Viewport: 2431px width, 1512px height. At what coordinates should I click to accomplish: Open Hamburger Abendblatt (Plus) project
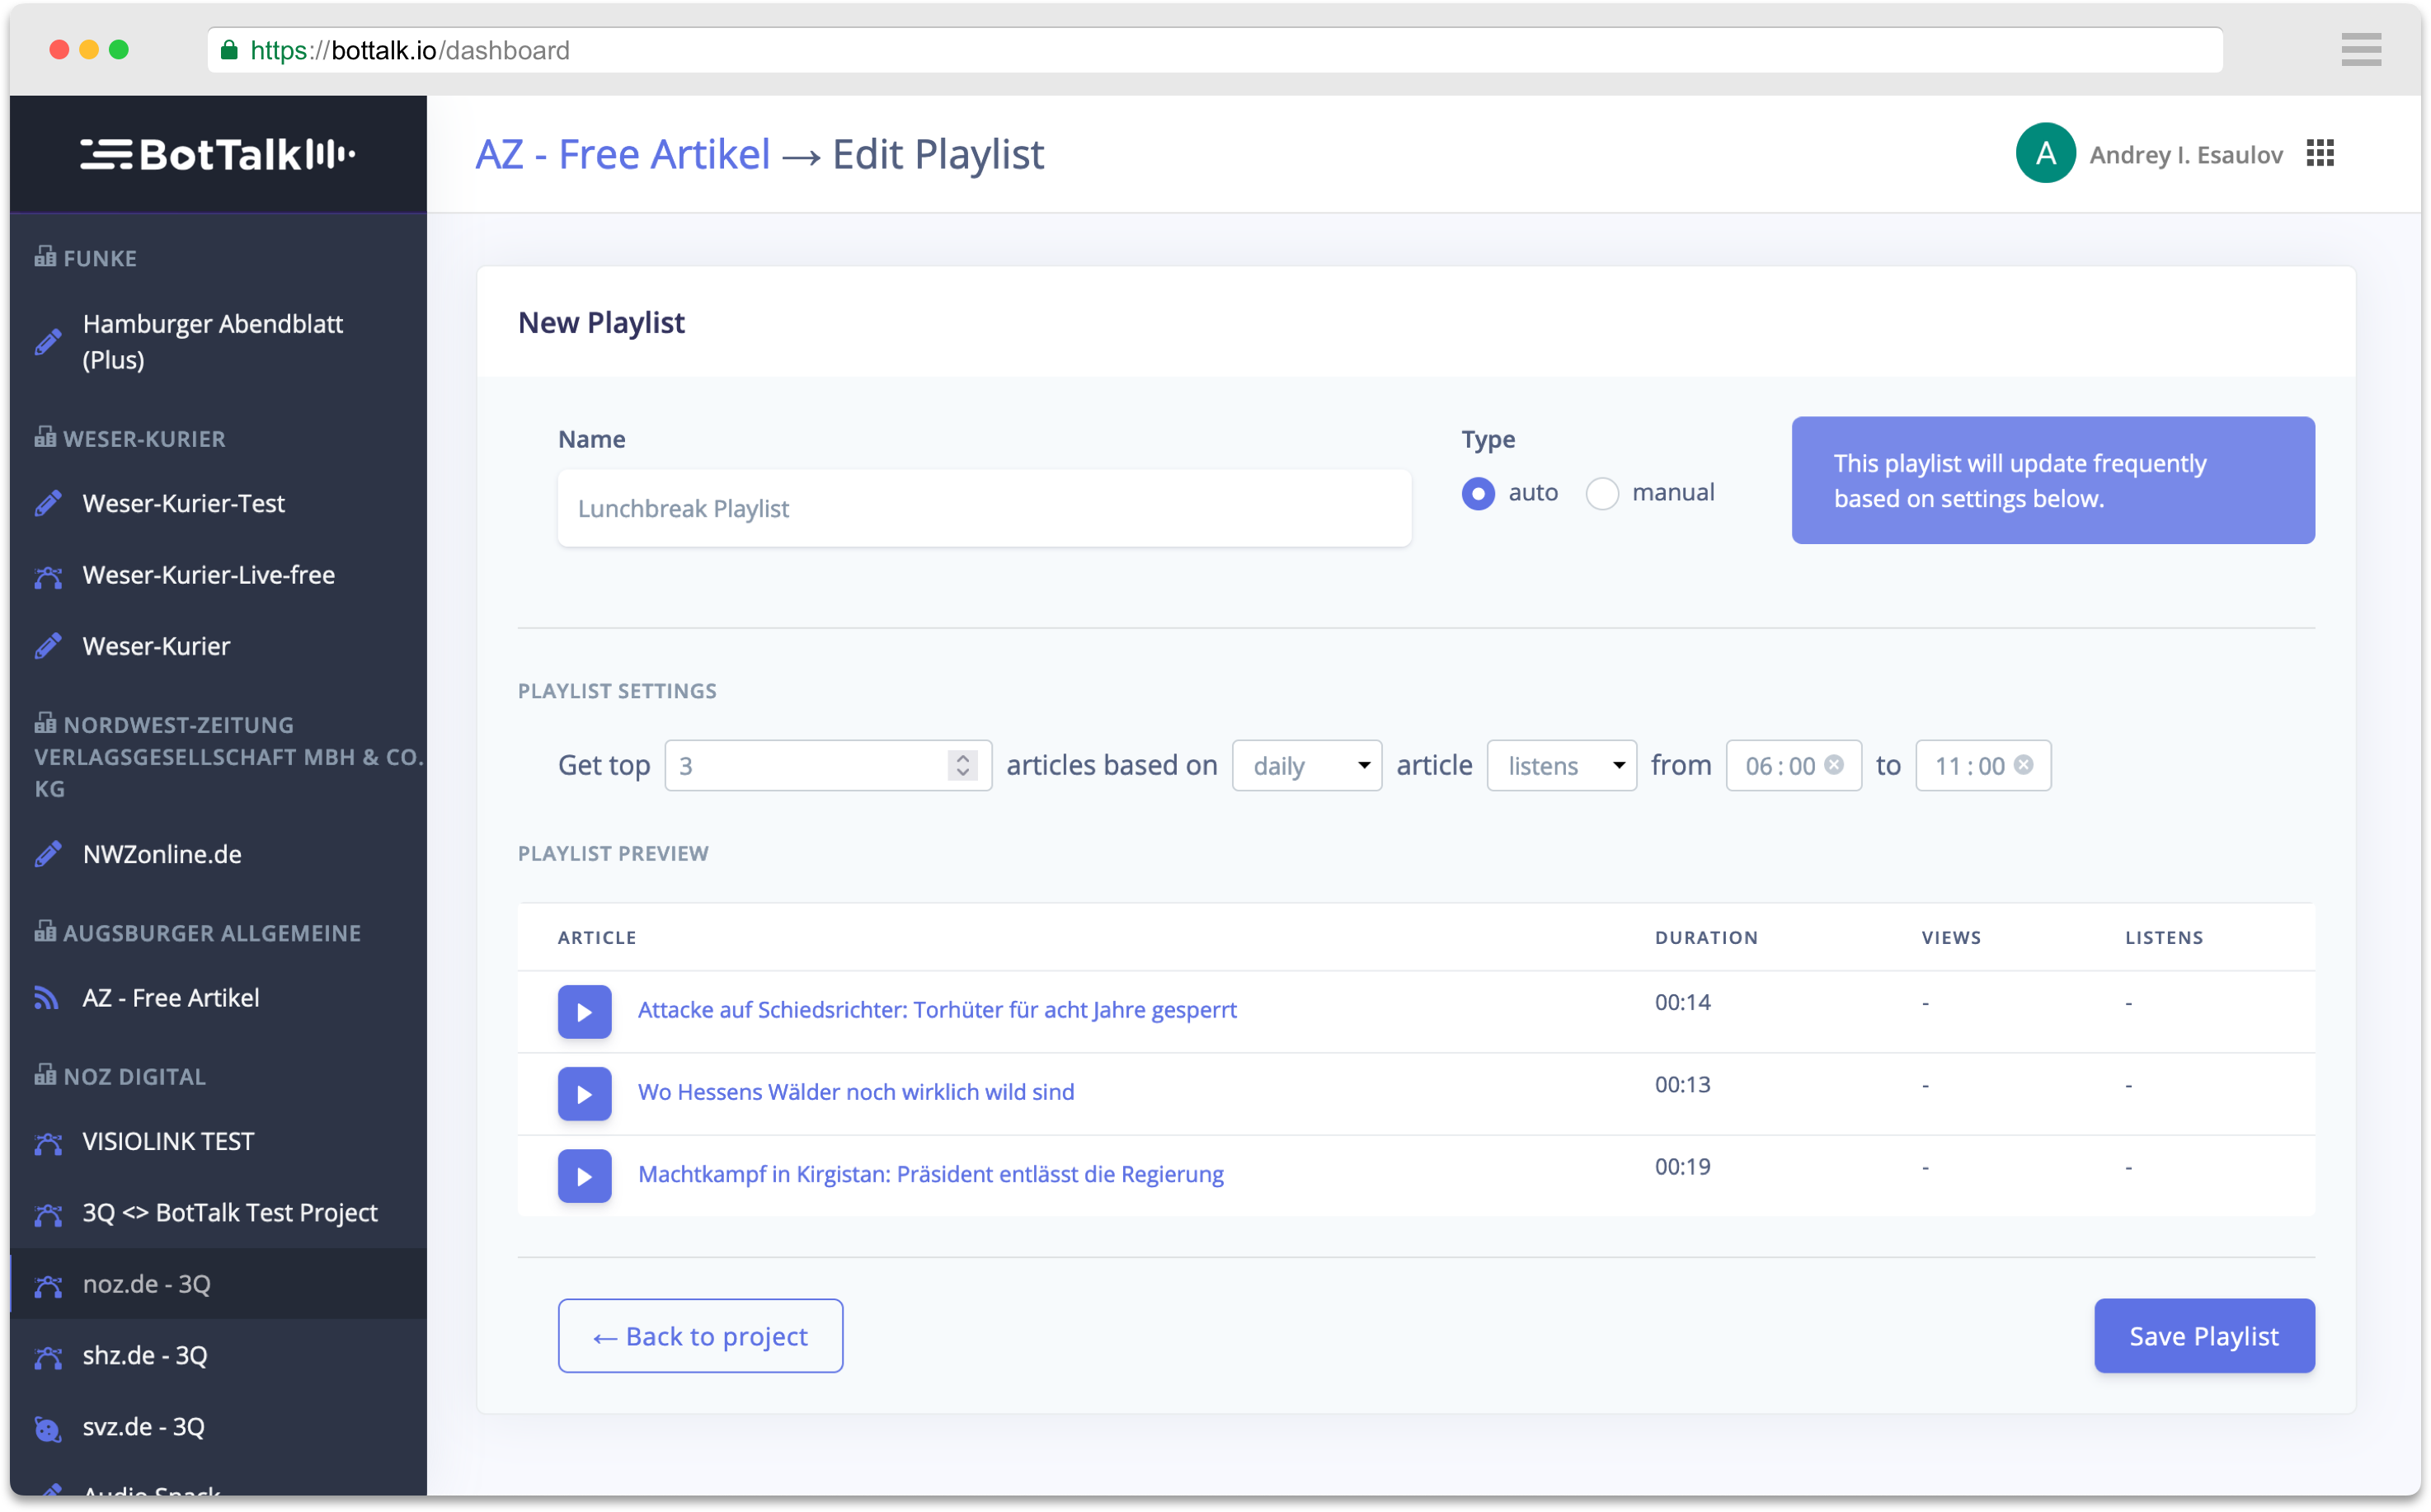pos(212,342)
